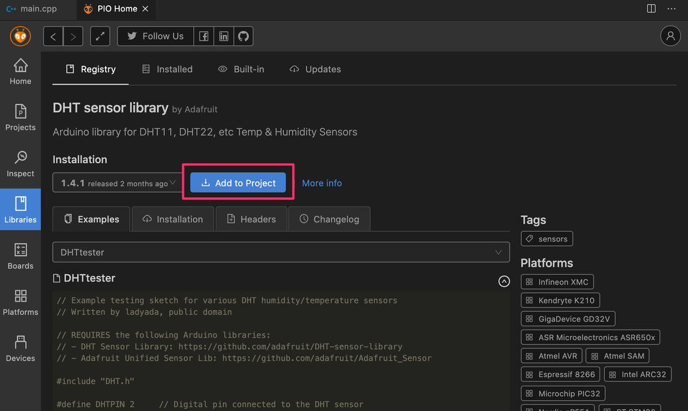Open Libraries in the sidebar

tap(20, 210)
